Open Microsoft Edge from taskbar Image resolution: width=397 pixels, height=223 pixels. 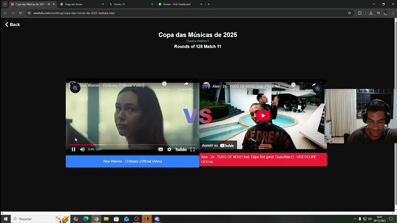point(86,219)
